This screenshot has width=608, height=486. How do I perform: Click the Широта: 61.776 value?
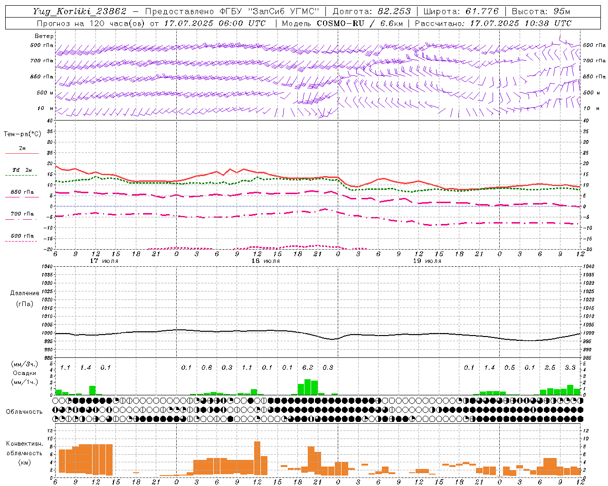(461, 11)
